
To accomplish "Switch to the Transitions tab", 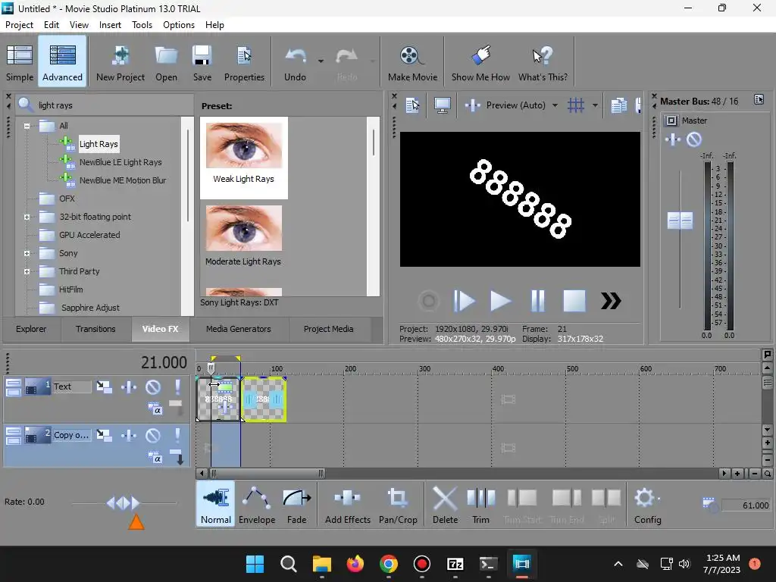I will click(x=95, y=329).
